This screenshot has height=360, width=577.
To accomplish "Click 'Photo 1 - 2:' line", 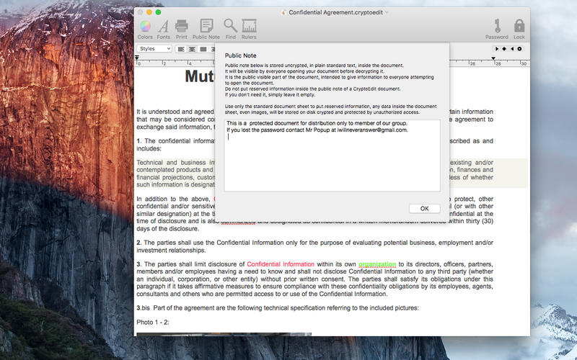I will point(153,322).
